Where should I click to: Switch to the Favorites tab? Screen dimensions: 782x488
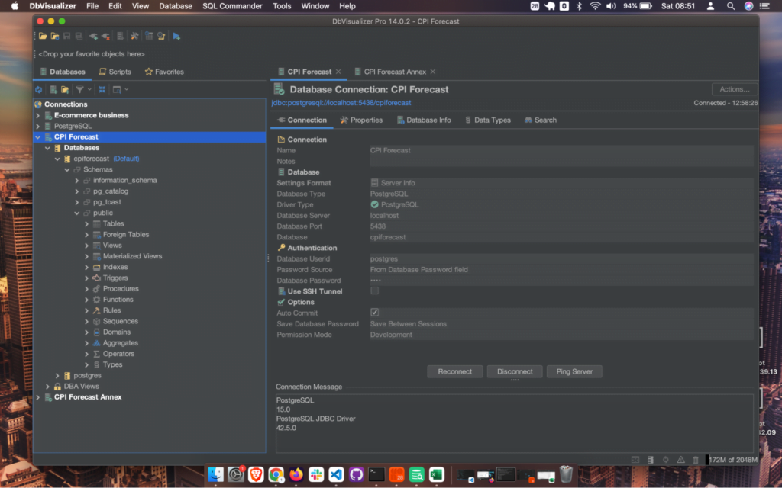click(164, 72)
